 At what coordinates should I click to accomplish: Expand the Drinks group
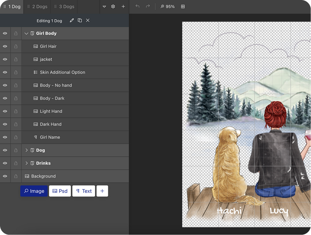pos(26,163)
